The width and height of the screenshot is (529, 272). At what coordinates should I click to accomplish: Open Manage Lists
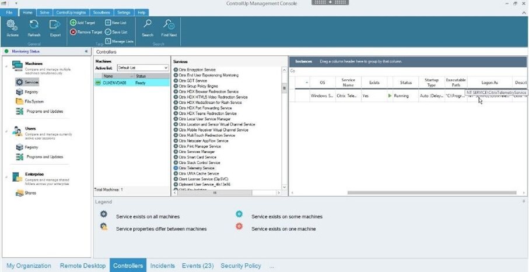120,41
